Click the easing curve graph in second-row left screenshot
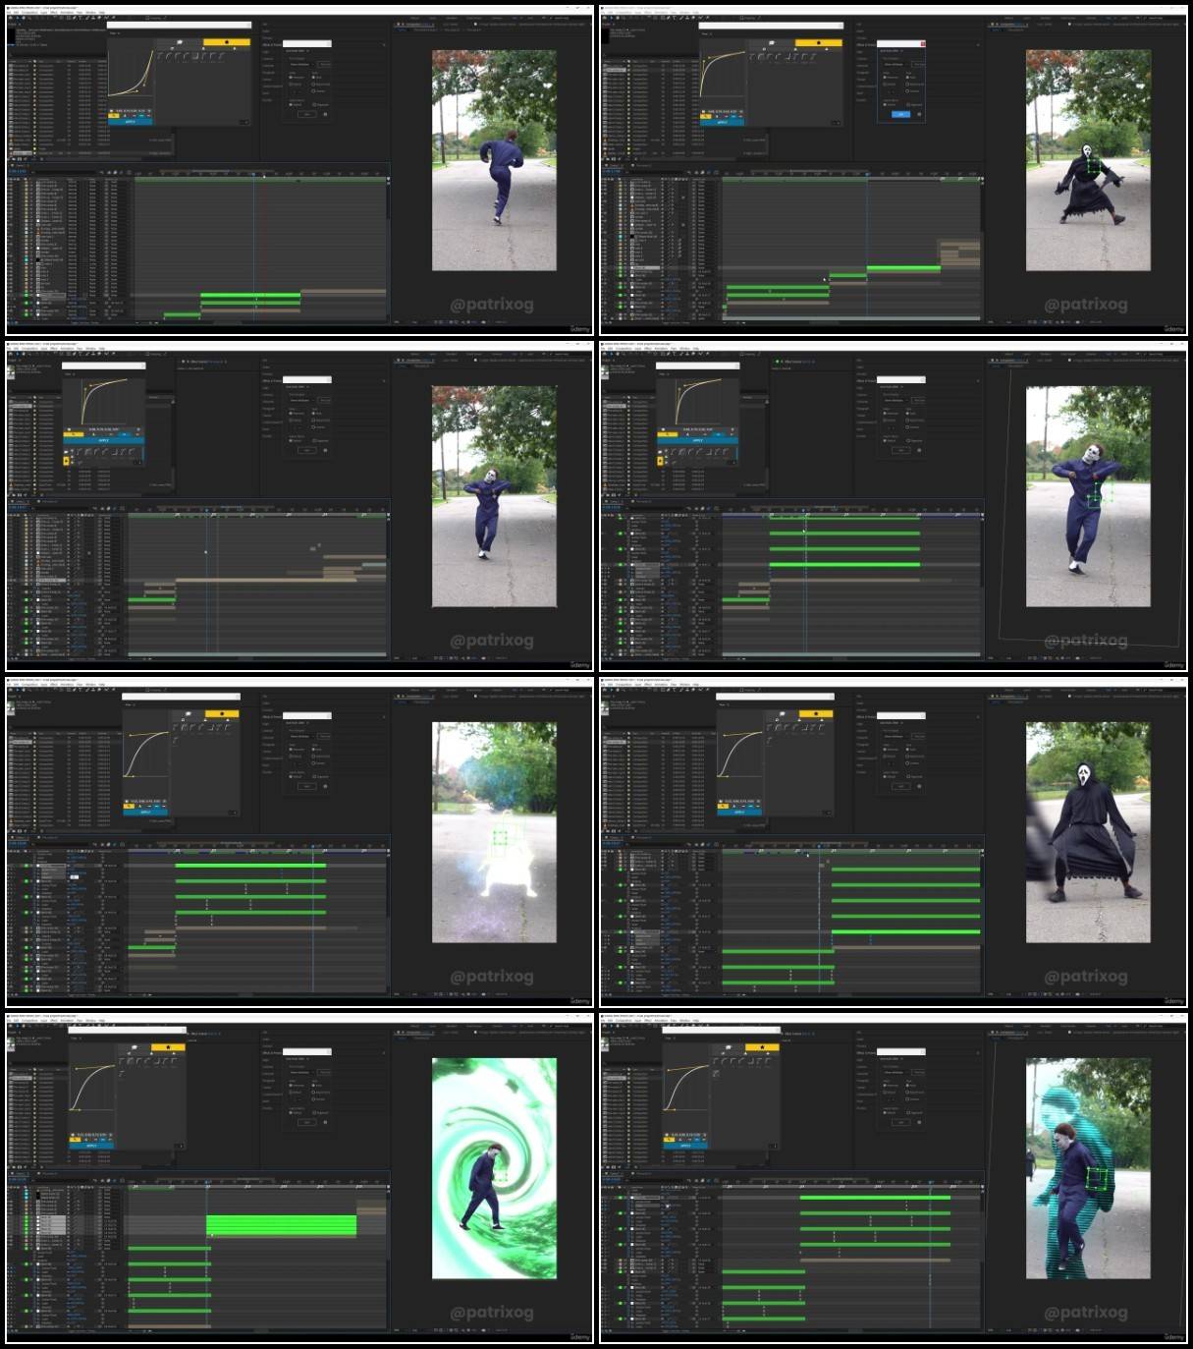This screenshot has height=1349, width=1193. tap(105, 402)
